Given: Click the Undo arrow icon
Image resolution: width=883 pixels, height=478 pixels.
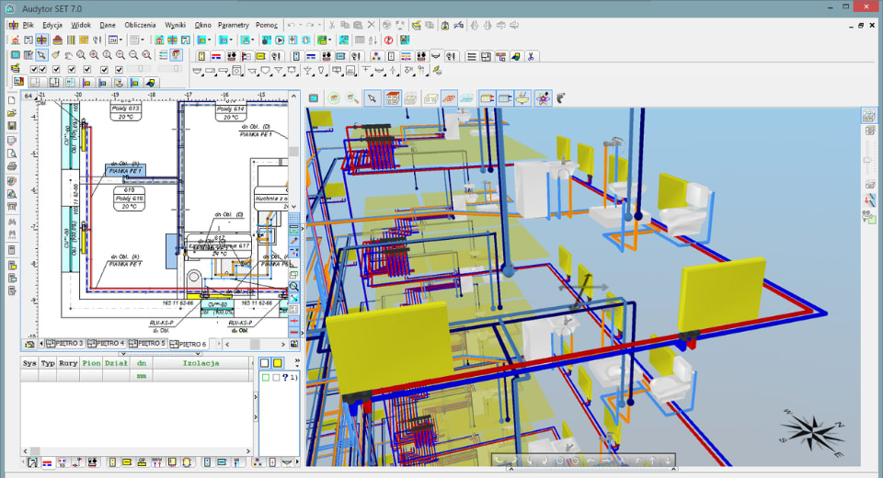Looking at the screenshot, I should (292, 25).
